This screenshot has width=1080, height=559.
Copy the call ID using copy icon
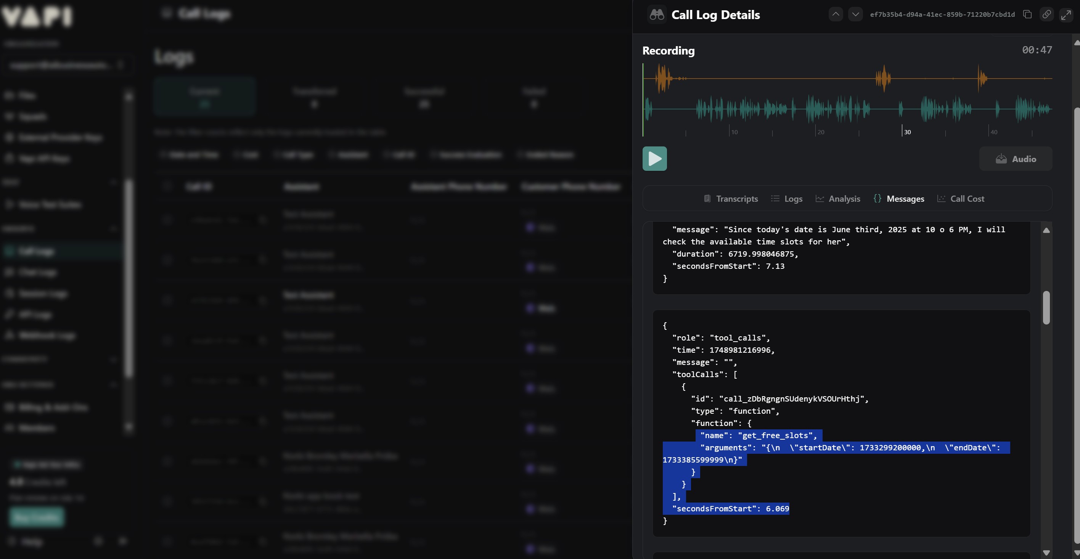(1027, 14)
